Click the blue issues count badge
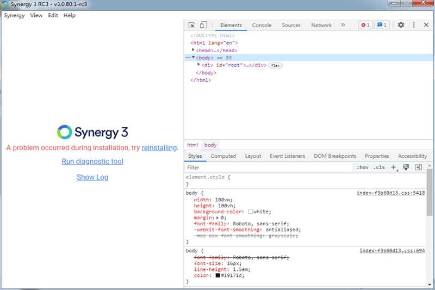The height and width of the screenshot is (290, 435). [x=382, y=25]
